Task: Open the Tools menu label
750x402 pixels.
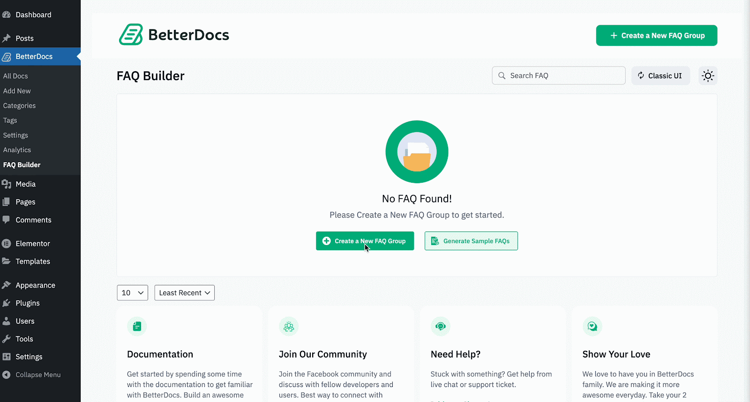Action: pos(24,339)
